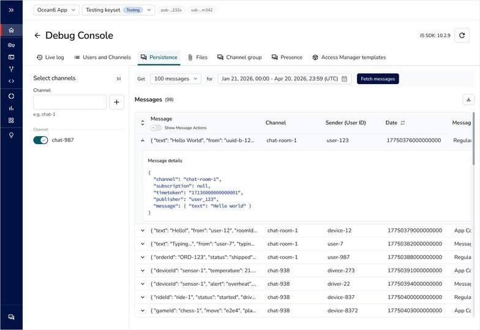
Task: Open the bar chart icon in sidebar
Action: (x=11, y=108)
